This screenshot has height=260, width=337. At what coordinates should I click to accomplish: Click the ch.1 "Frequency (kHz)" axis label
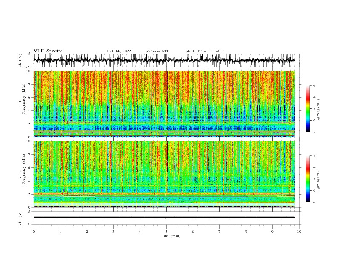[24, 99]
